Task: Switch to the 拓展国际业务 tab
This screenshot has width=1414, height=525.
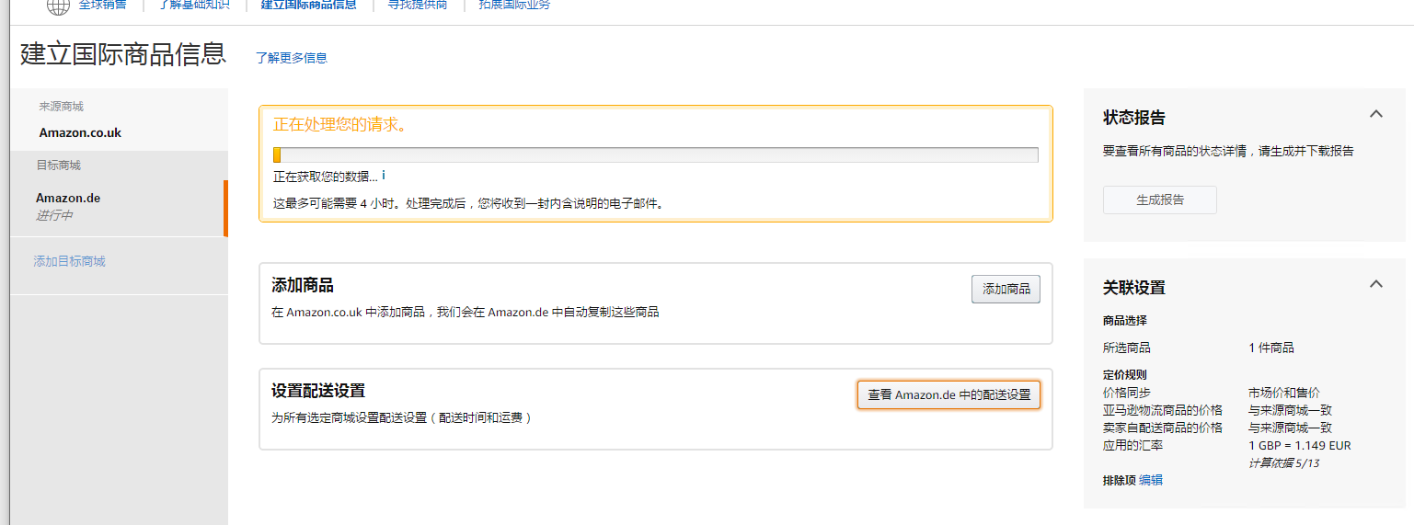Action: tap(514, 5)
